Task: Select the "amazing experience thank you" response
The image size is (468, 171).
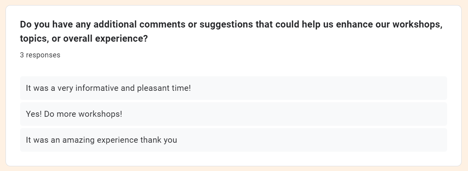Action: [233, 140]
